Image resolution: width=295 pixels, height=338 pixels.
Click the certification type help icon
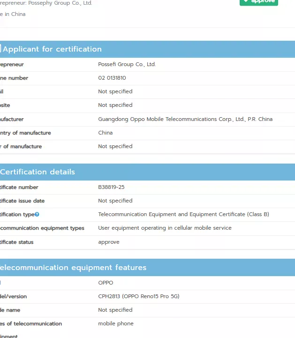[x=37, y=215]
